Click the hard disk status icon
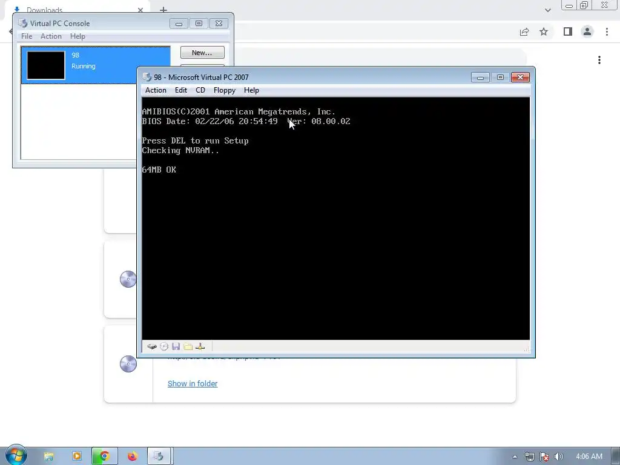 point(152,347)
